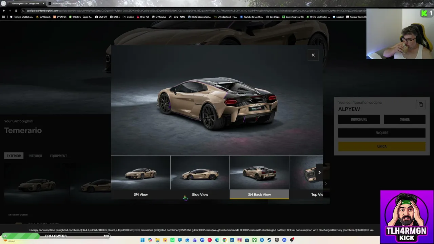Viewport: 434px width, 244px height.
Task: Open the byNOGAME bookmark
Action: click(43, 17)
